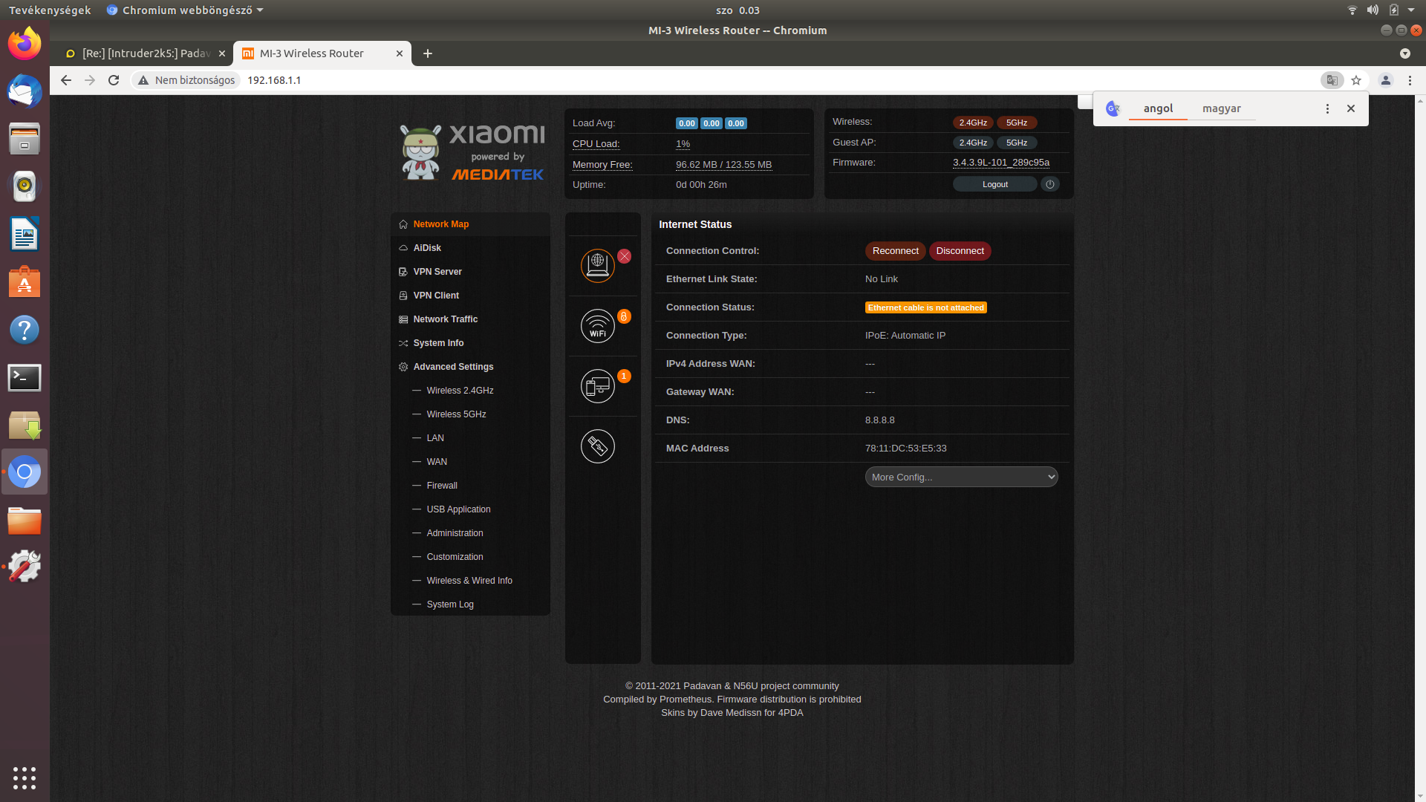Show applications grid
Image resolution: width=1426 pixels, height=802 pixels.
pyautogui.click(x=25, y=777)
